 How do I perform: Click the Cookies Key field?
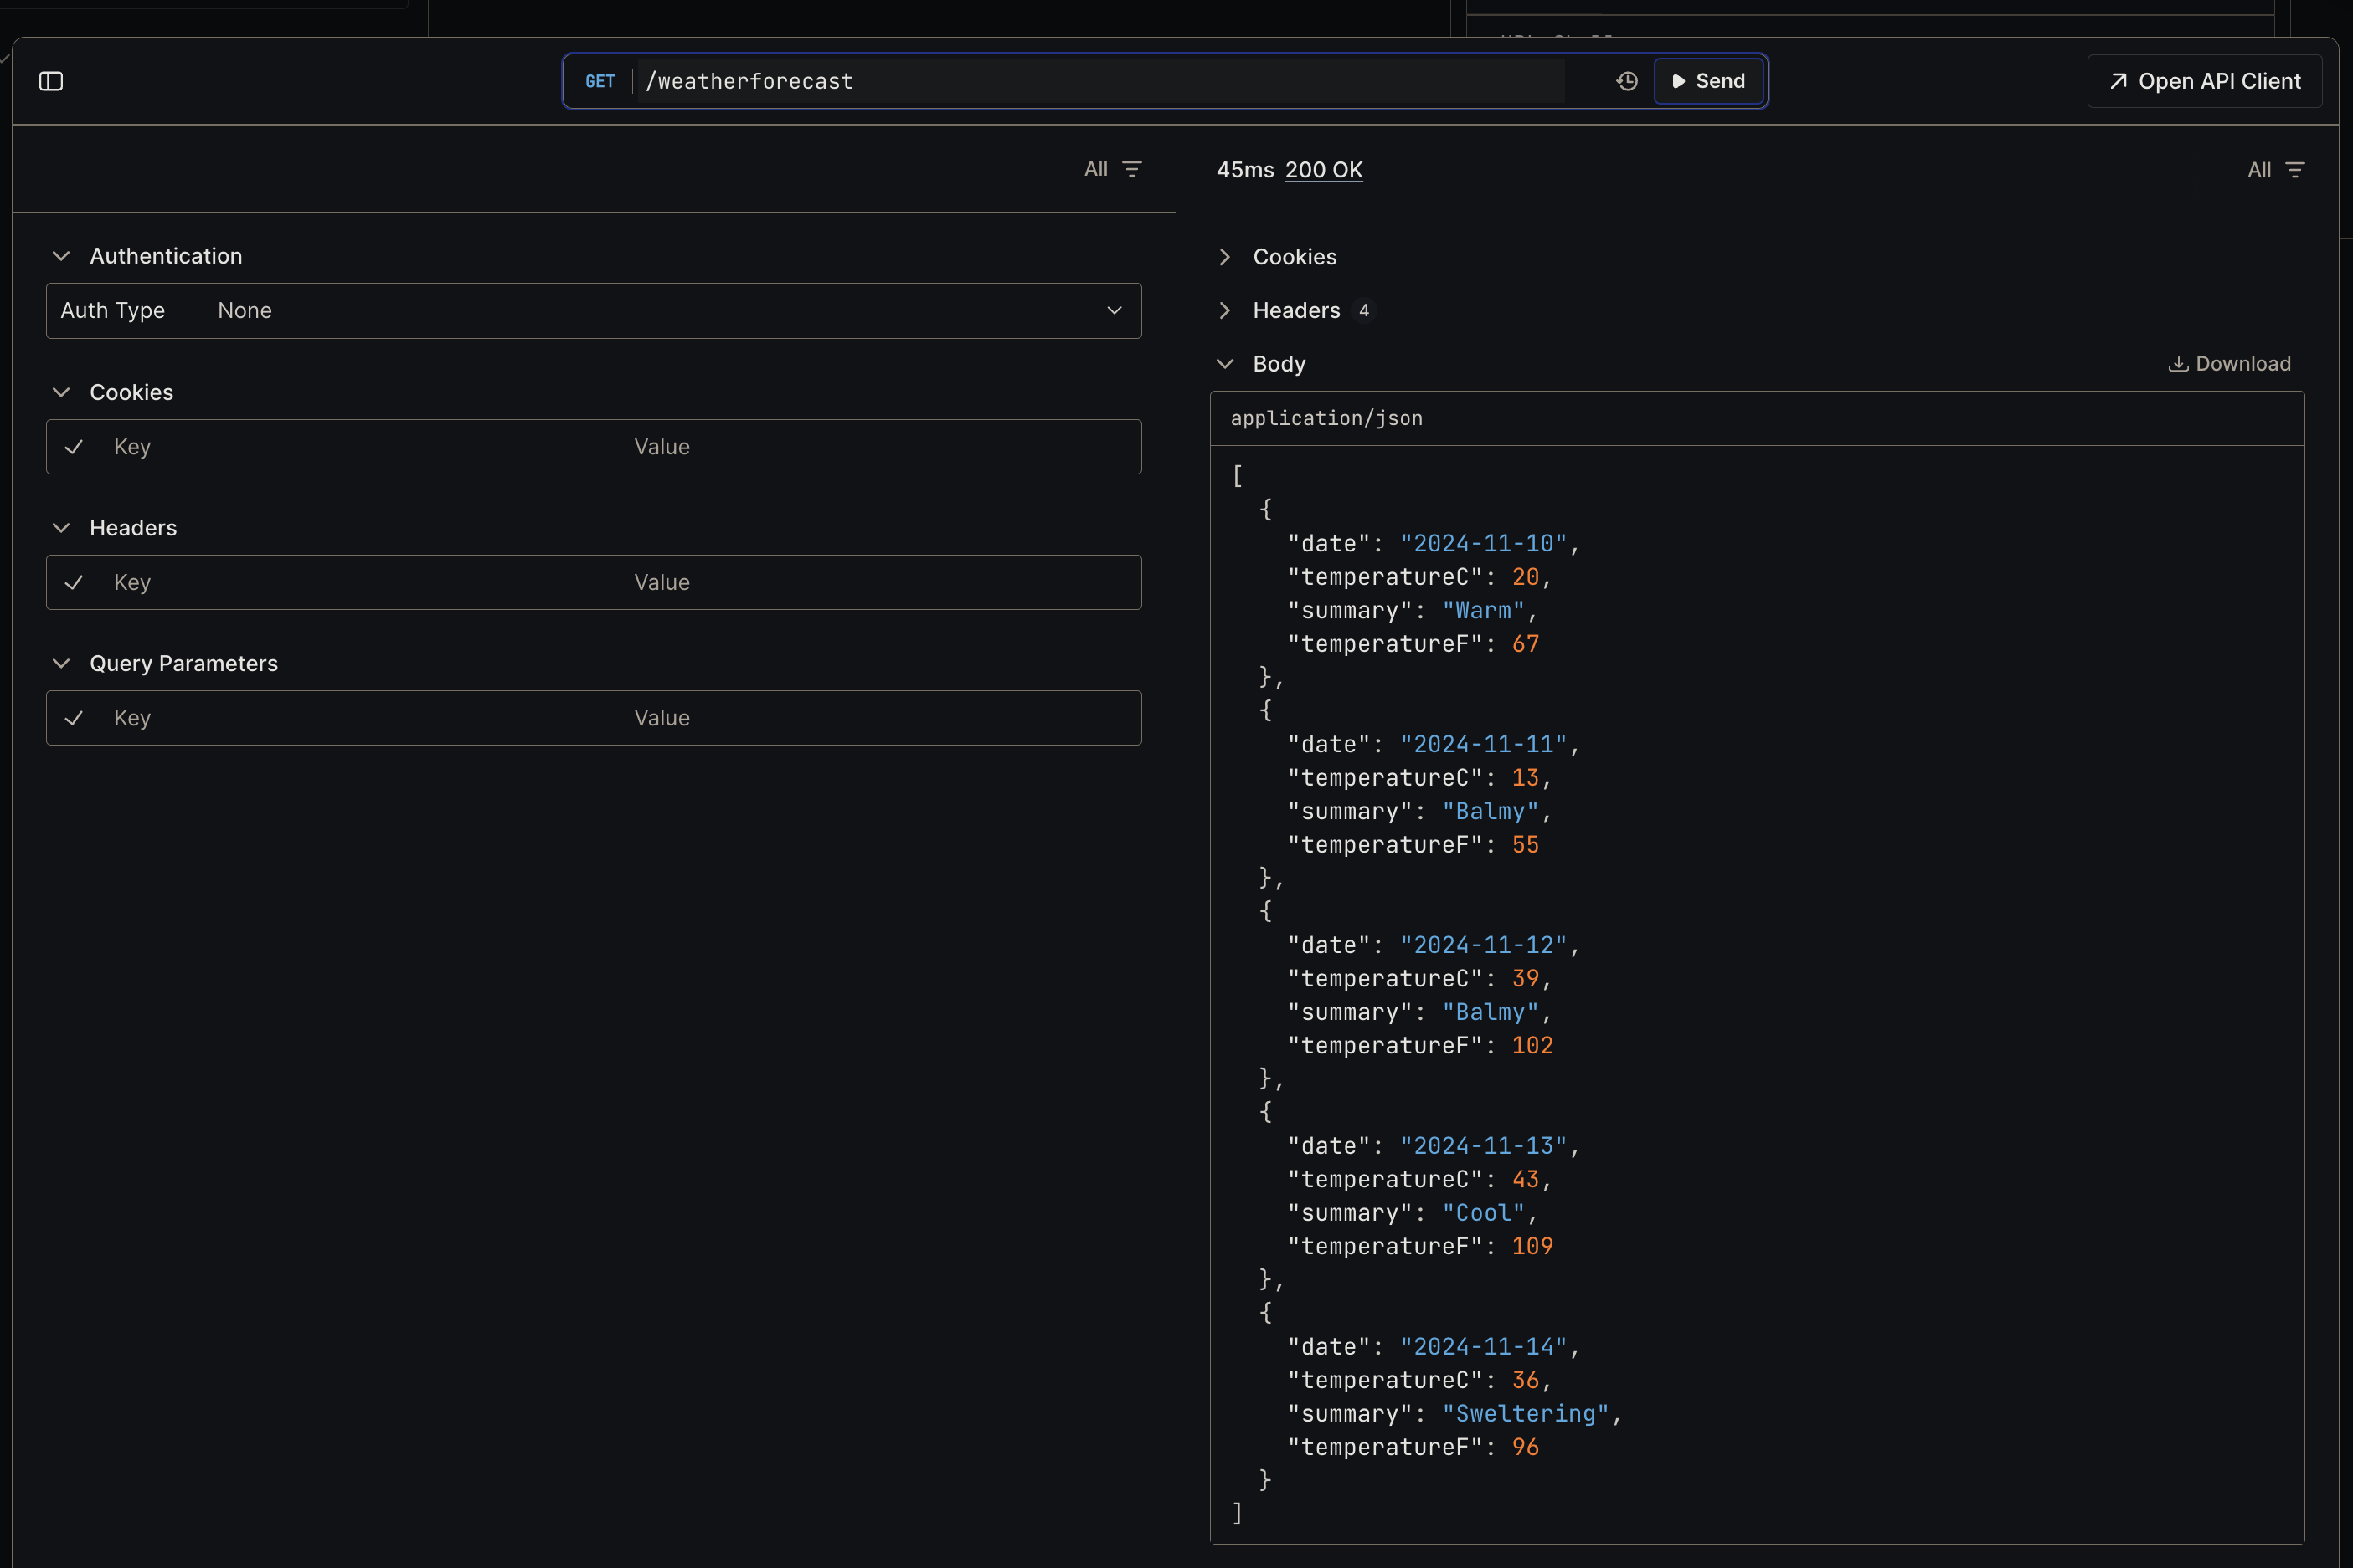pos(359,447)
